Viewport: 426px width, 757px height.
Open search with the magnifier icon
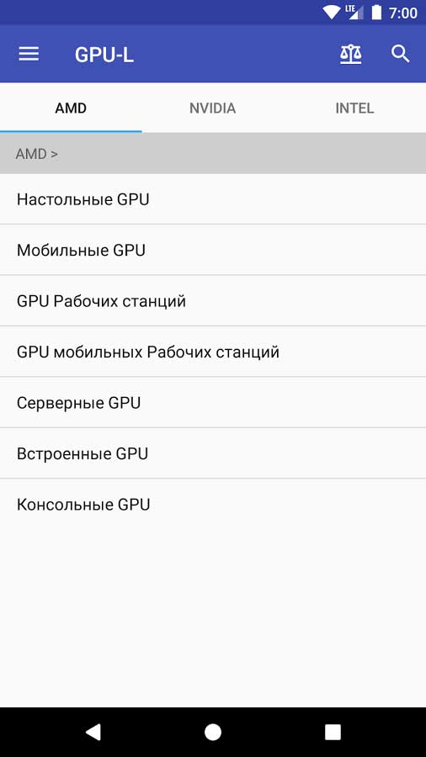pyautogui.click(x=401, y=54)
